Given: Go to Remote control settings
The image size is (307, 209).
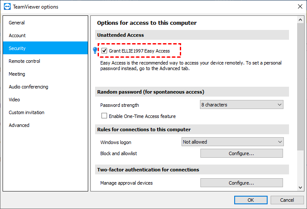Looking at the screenshot, I should click(24, 61).
